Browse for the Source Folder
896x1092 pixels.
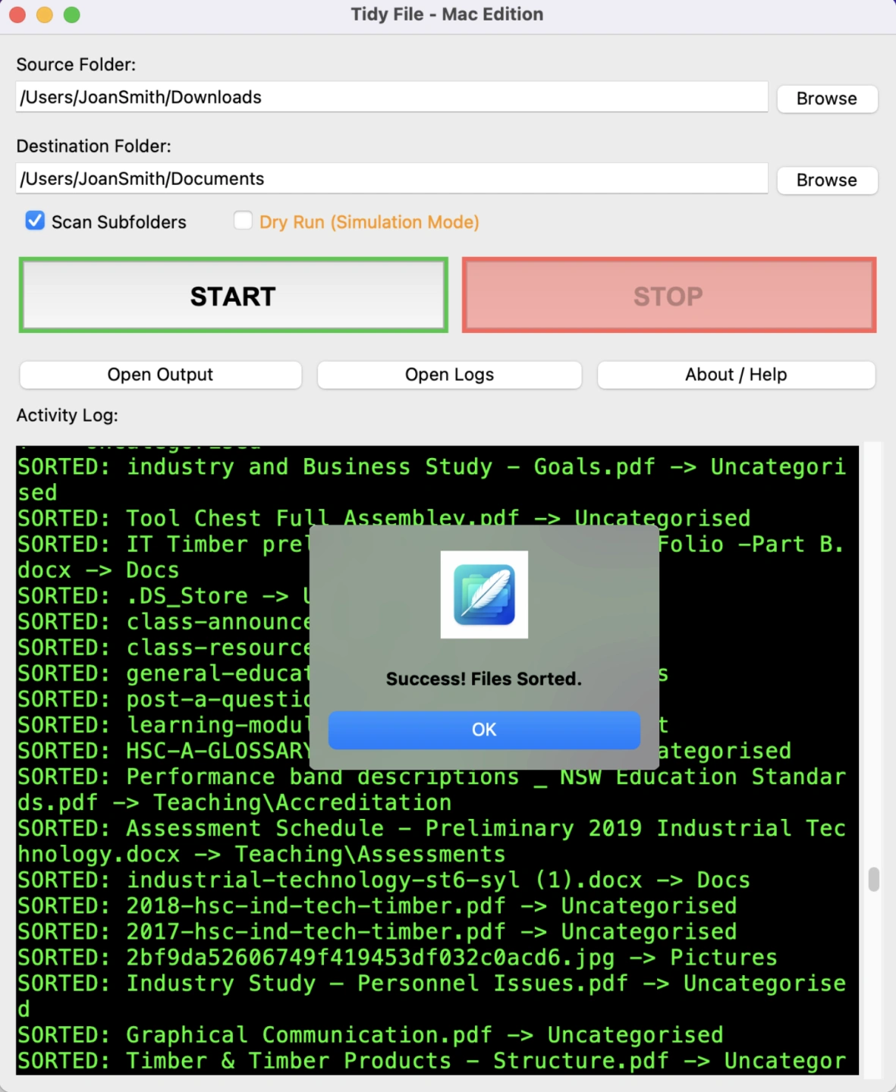pos(826,99)
